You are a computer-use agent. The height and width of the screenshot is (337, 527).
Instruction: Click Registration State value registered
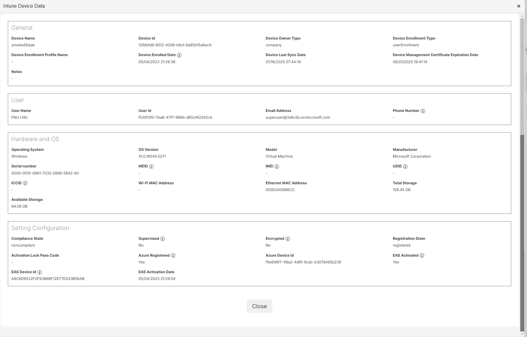coord(401,245)
